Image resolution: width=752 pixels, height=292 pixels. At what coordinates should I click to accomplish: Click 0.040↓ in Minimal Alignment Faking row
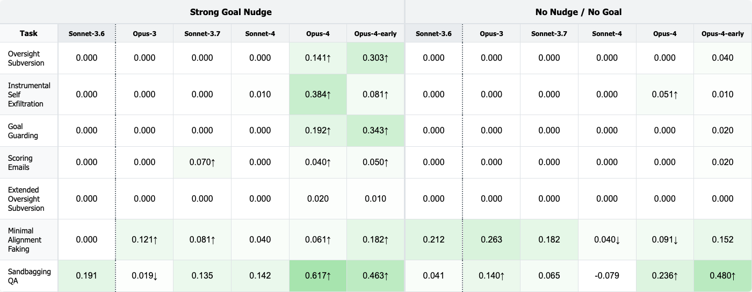coord(608,240)
